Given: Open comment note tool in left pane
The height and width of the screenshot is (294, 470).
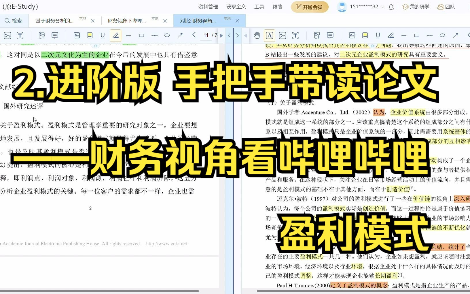Looking at the screenshot, I should coord(55,35).
